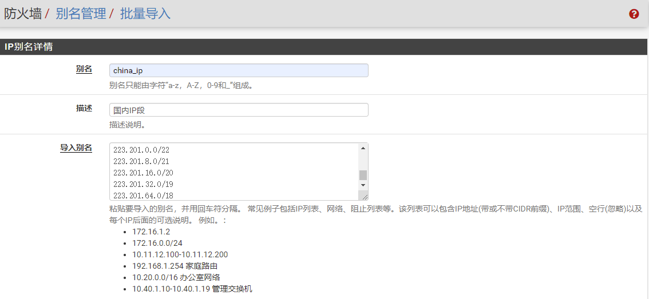Click the 别名 field label

(84, 69)
